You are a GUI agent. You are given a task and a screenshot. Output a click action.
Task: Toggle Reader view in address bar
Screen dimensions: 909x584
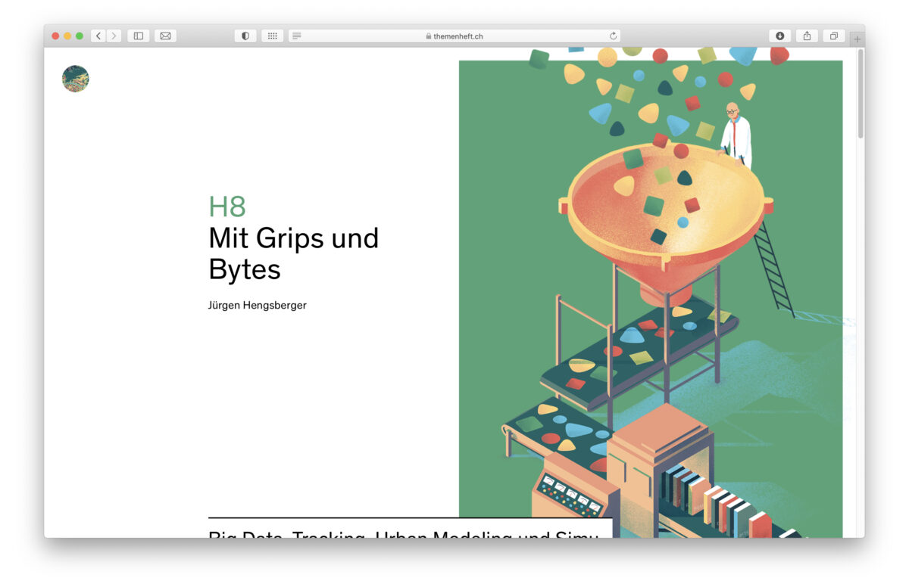[x=297, y=36]
